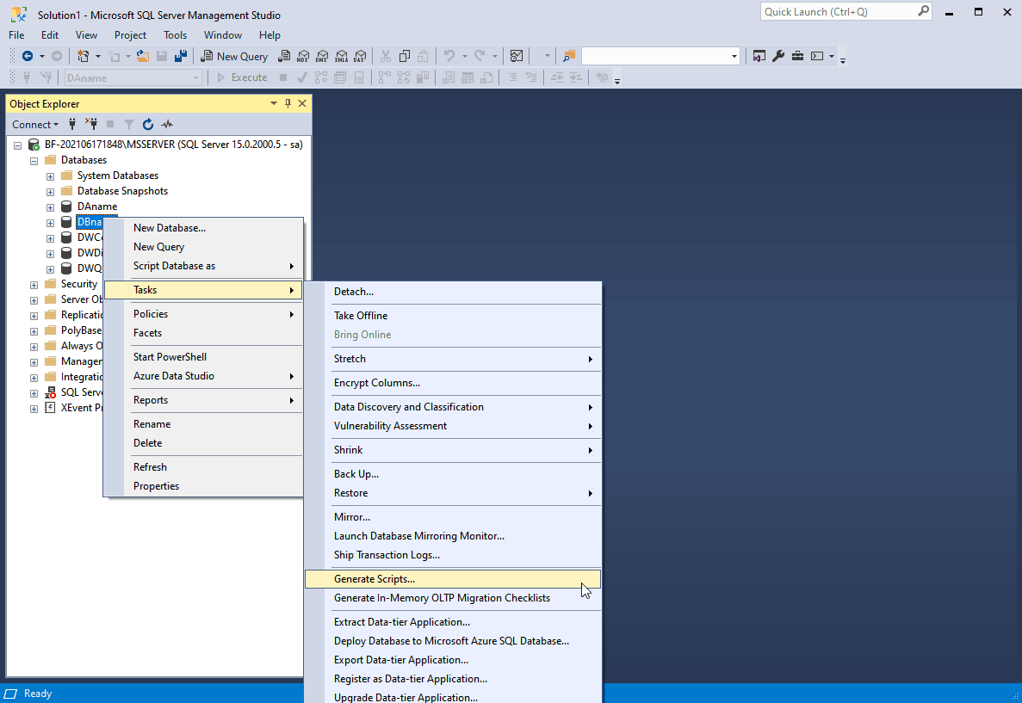Open the Connect dropdown in Object Explorer
This screenshot has height=703, width=1022.
click(x=35, y=124)
